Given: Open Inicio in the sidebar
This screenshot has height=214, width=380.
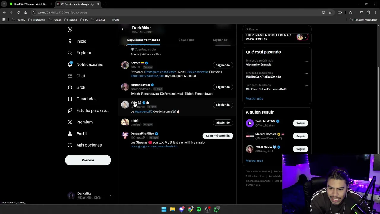Looking at the screenshot, I should tap(77, 41).
